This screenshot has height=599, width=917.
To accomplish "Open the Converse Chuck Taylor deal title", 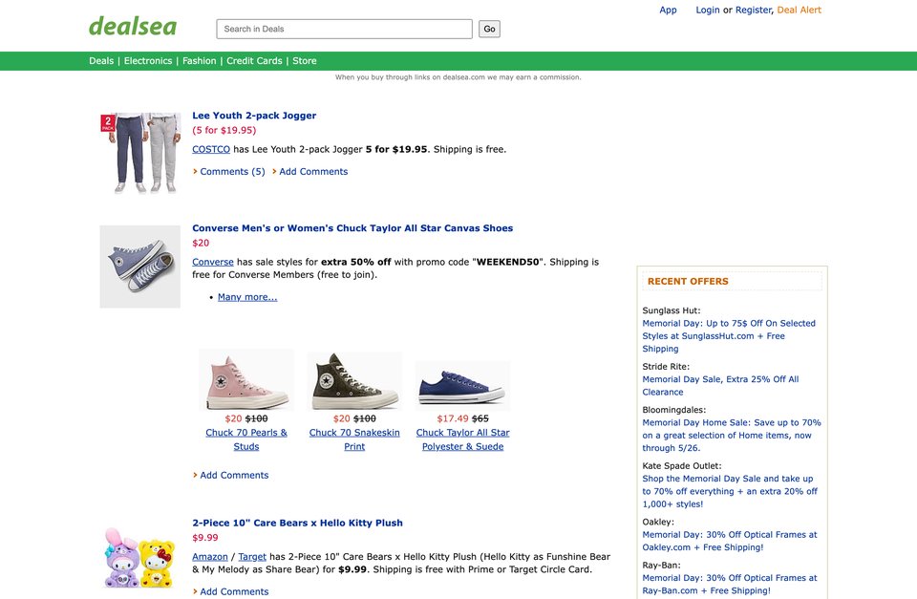I will 352,228.
